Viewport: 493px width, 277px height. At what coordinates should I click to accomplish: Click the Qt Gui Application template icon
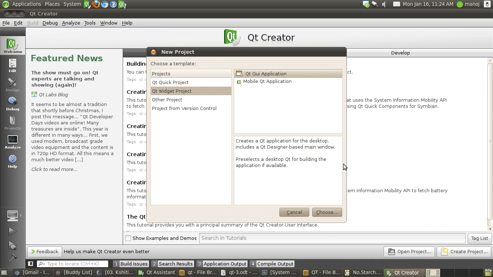239,74
